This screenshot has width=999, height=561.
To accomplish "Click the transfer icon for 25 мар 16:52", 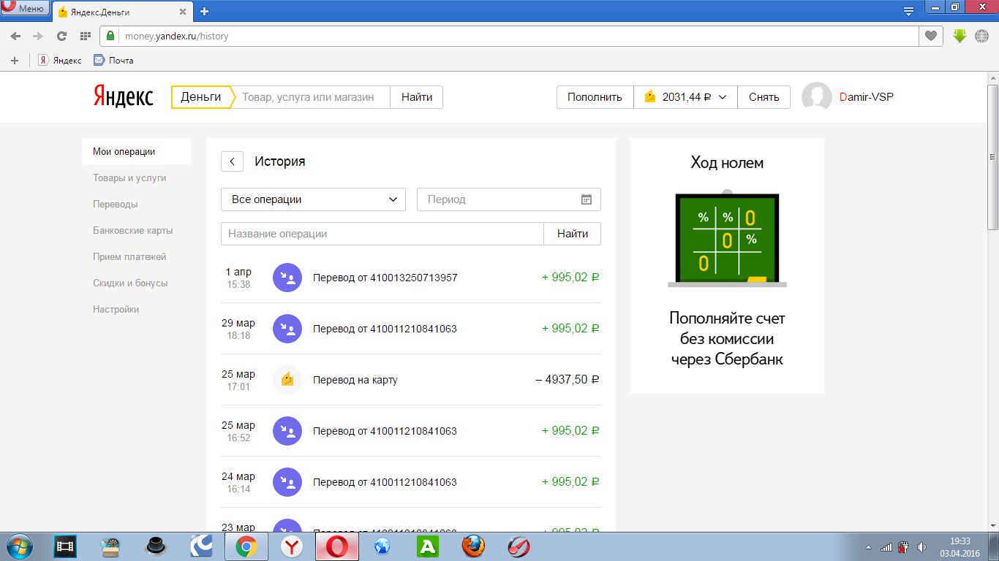I will point(287,431).
